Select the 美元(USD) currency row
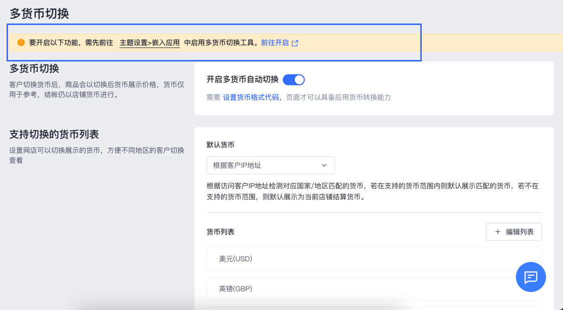Screen dimensions: 563x310 click(x=374, y=259)
